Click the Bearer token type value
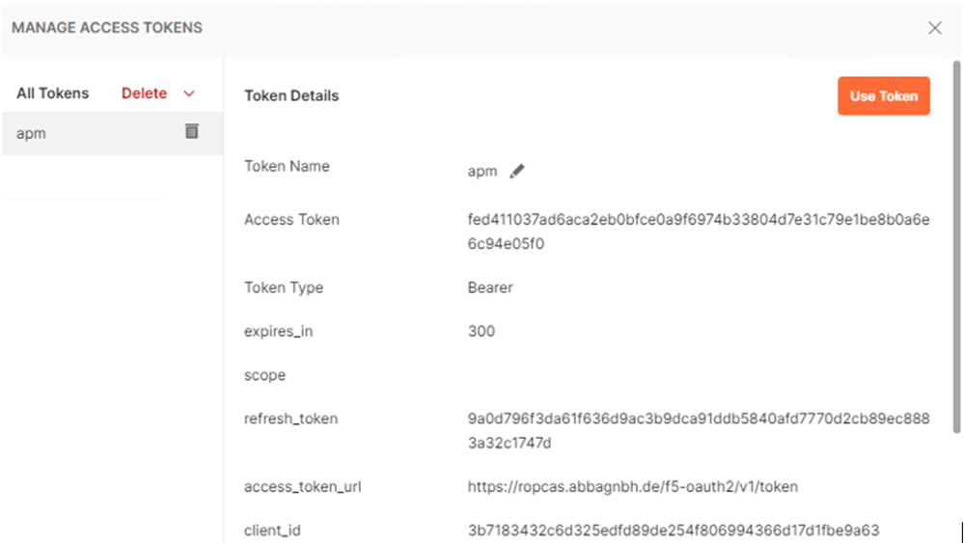This screenshot has height=543, width=964. click(490, 287)
